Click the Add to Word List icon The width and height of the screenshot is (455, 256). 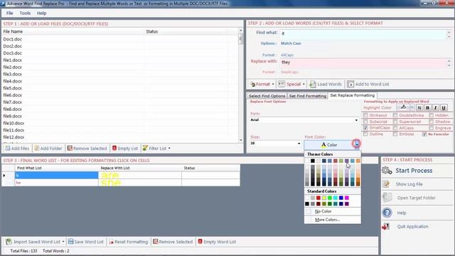pos(350,84)
